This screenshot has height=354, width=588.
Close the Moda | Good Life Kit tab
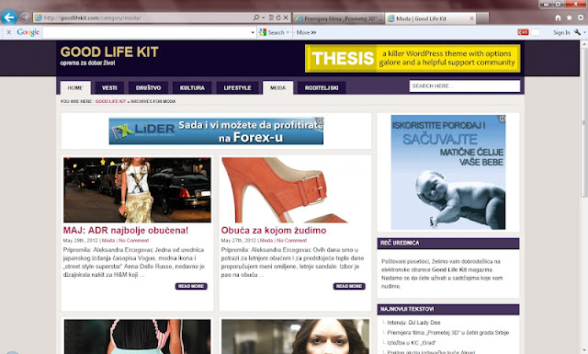click(x=471, y=18)
